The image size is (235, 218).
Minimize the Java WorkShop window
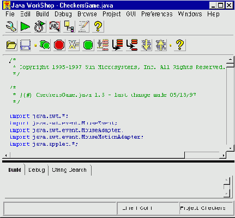(213, 5)
